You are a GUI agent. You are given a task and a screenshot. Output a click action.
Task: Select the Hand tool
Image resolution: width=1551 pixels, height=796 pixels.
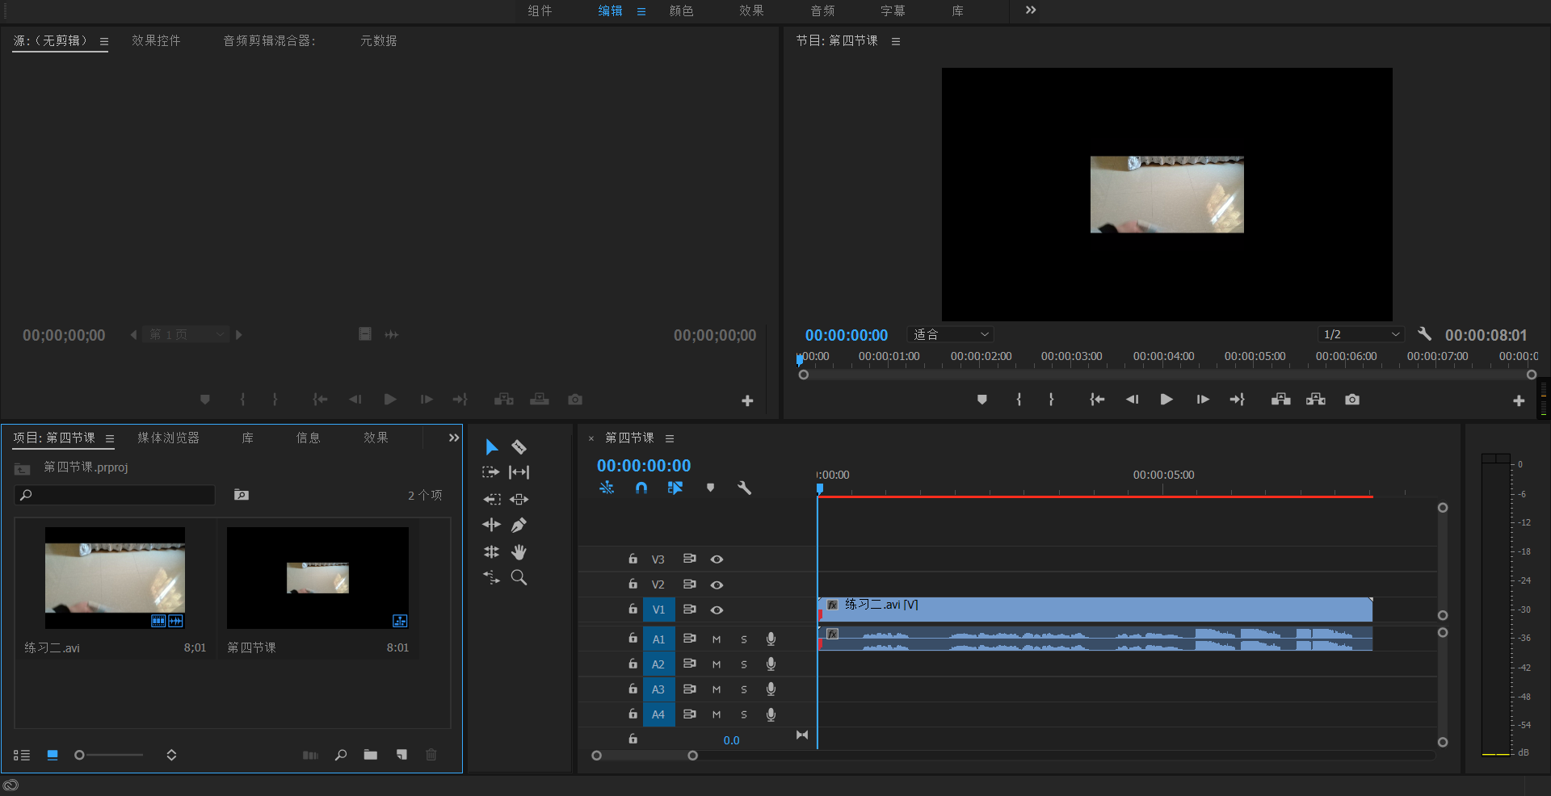519,552
